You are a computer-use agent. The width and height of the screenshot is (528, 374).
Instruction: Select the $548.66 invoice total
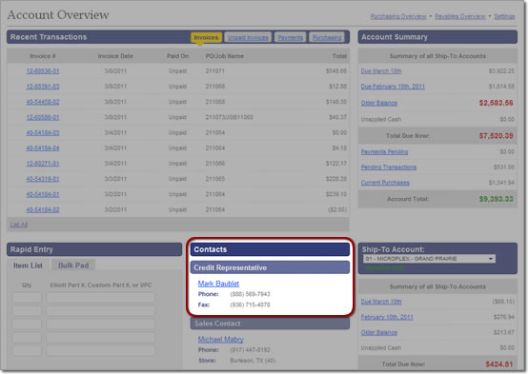pyautogui.click(x=336, y=71)
